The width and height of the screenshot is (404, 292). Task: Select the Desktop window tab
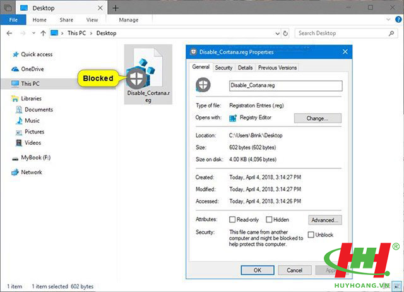click(62, 8)
